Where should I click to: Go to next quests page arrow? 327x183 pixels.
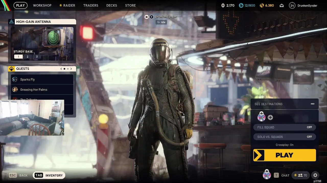point(71,69)
